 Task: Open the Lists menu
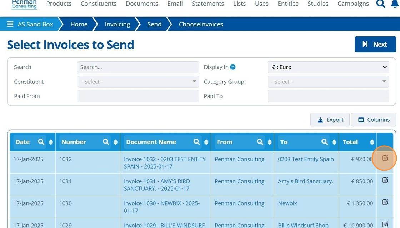click(x=240, y=4)
